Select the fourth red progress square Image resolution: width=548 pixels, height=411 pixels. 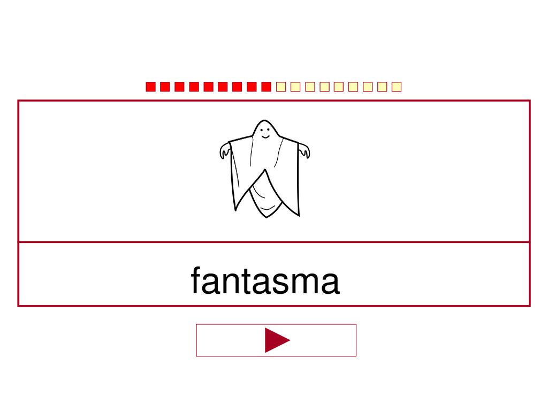tap(194, 87)
